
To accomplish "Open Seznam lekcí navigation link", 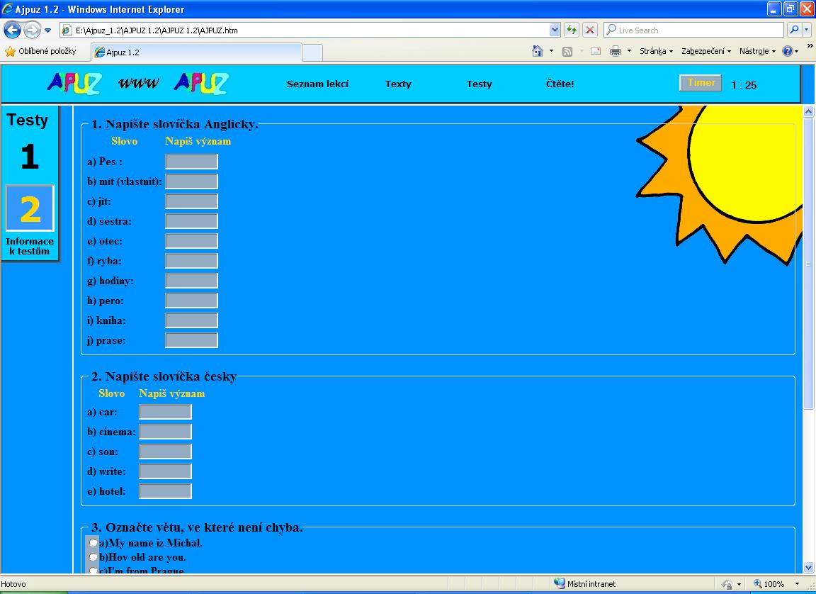I will (x=317, y=84).
